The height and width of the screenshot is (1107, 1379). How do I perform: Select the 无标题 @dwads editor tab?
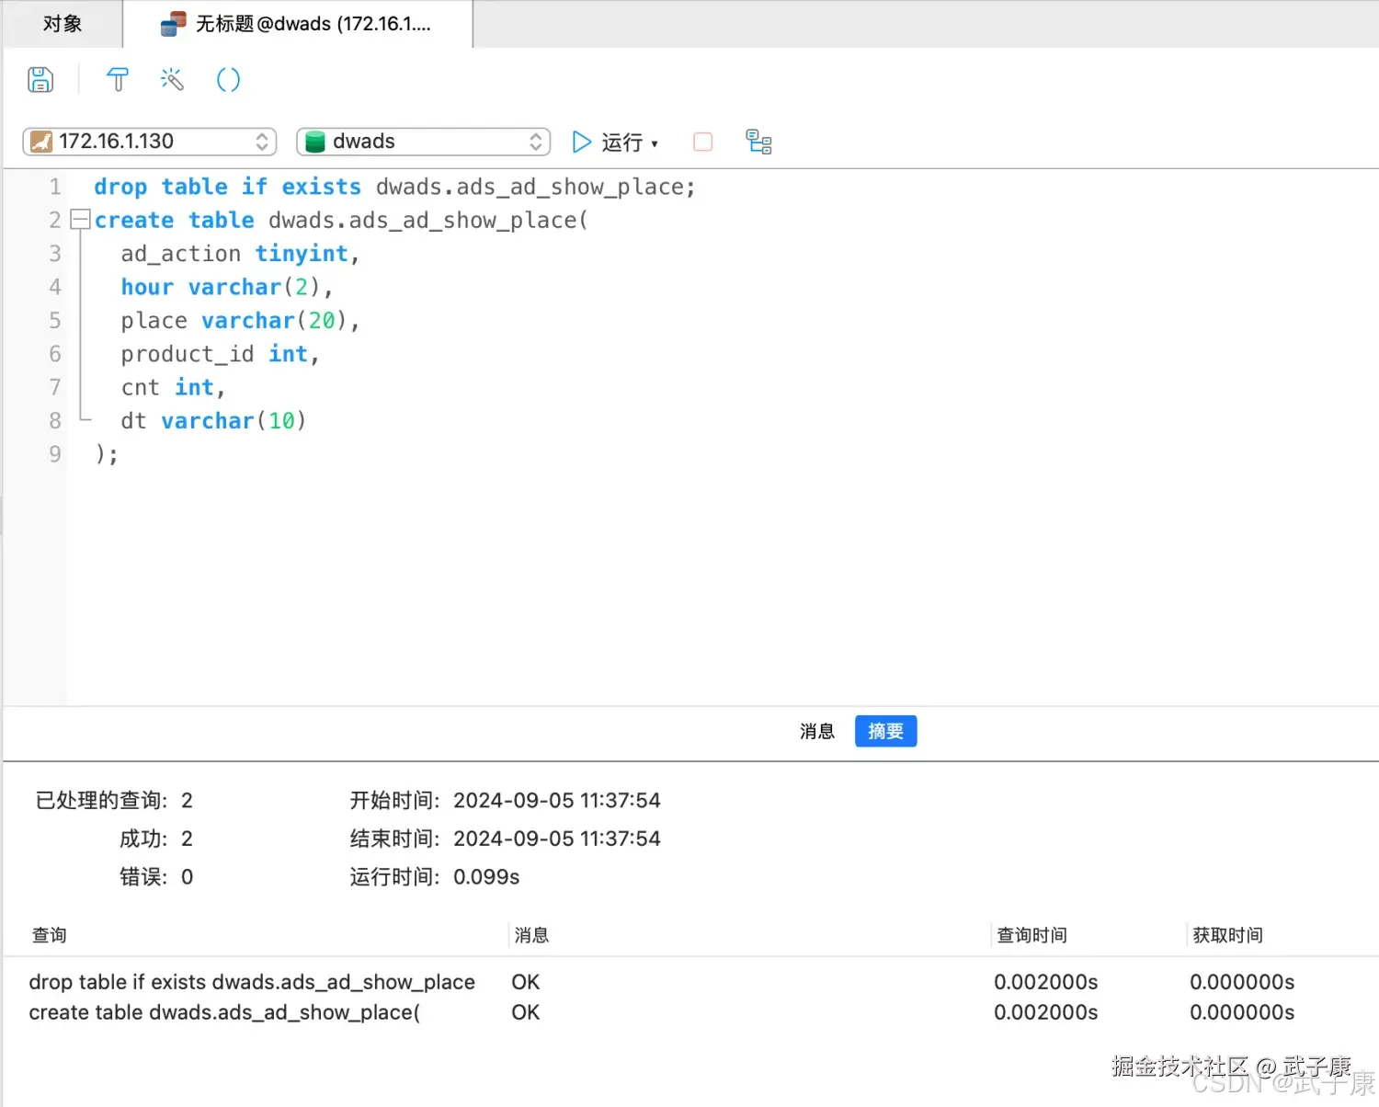click(303, 24)
